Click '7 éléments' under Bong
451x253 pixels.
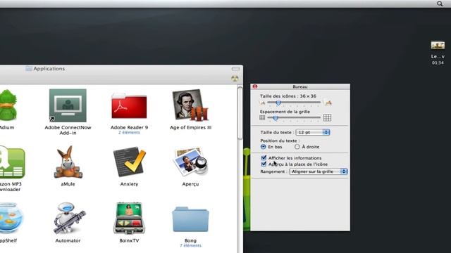(x=190, y=245)
